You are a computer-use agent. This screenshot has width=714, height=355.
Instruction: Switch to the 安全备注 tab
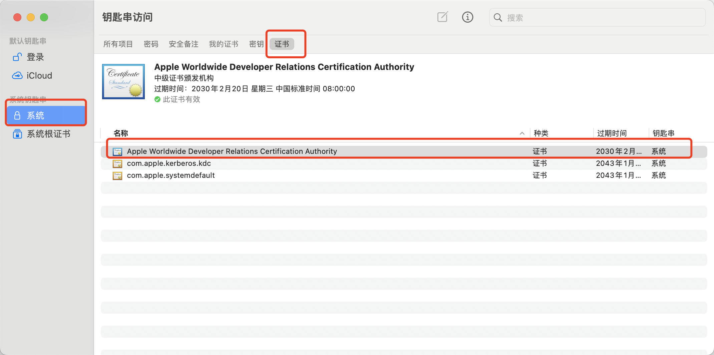click(184, 44)
